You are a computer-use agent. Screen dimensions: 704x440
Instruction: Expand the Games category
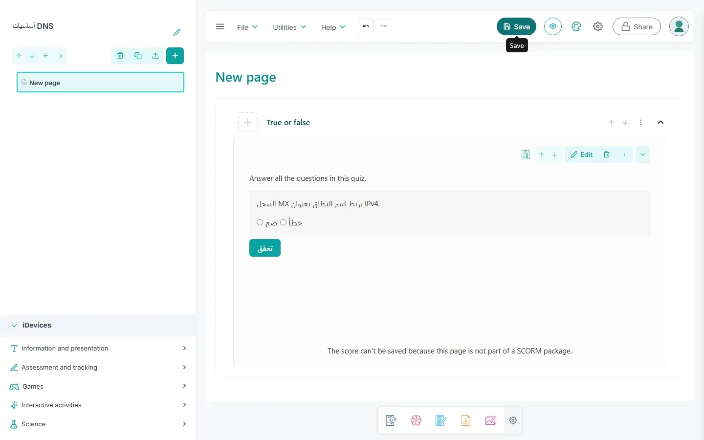pos(98,386)
